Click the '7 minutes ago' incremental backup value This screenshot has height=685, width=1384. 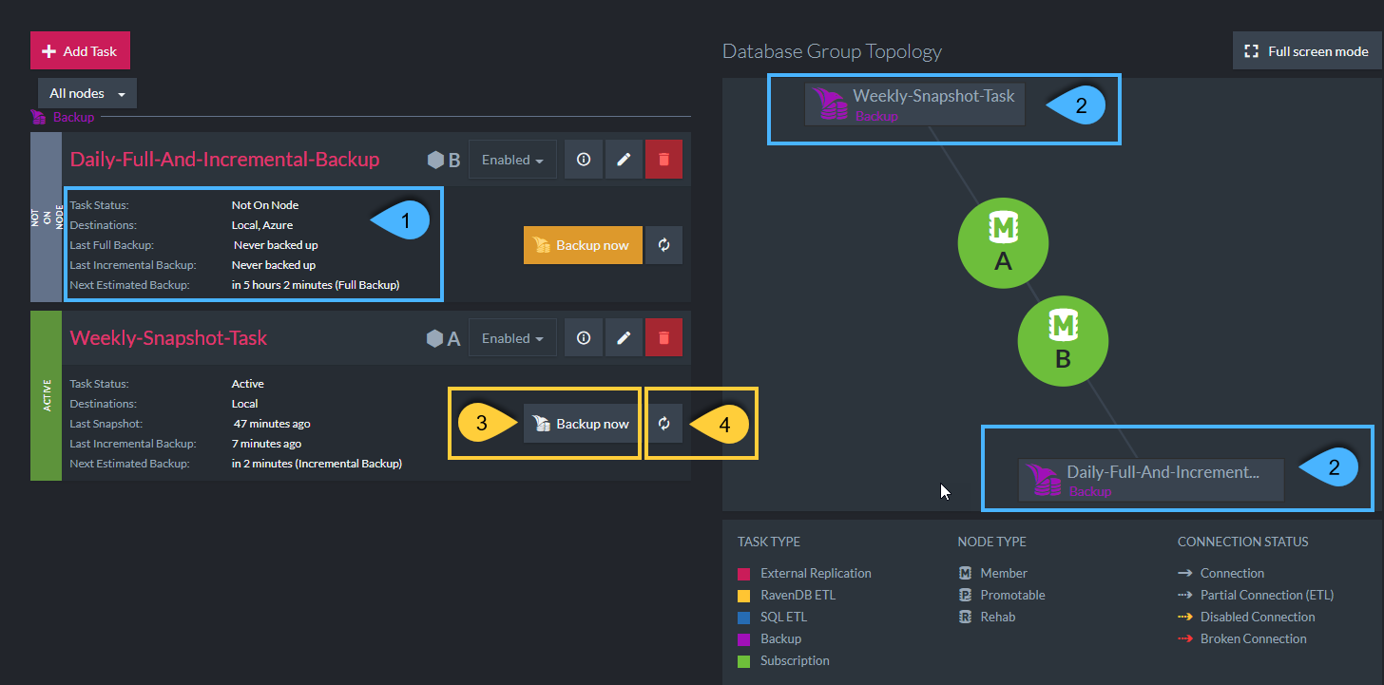pyautogui.click(x=267, y=444)
